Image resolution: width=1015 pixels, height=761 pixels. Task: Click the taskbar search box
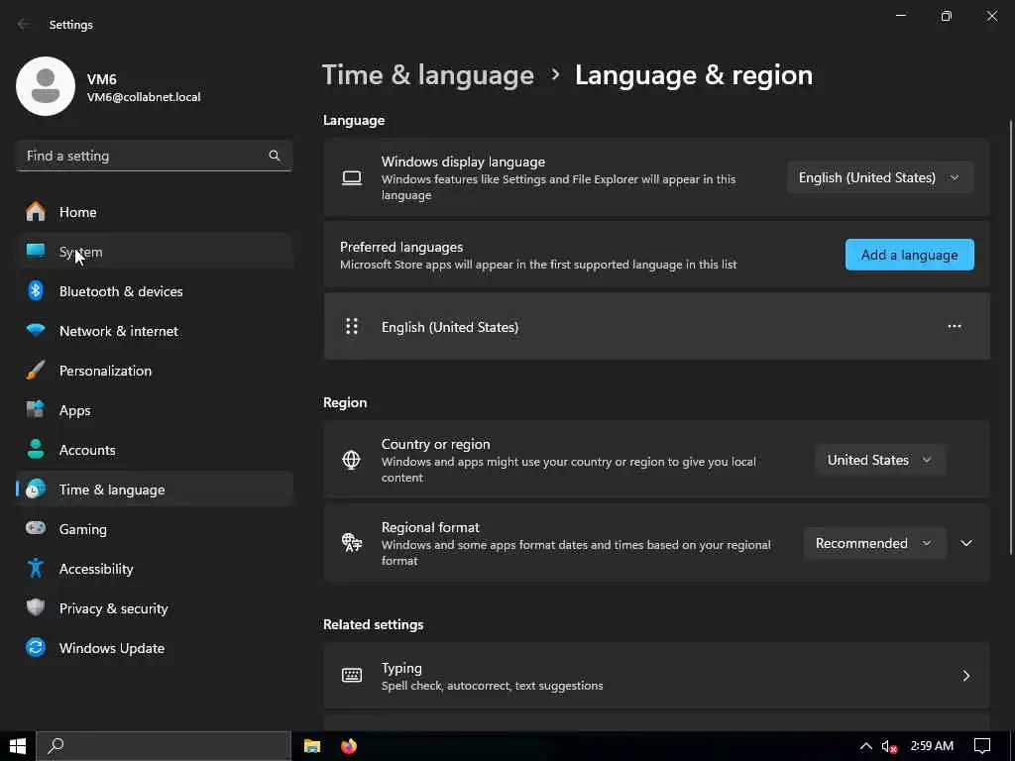tap(164, 746)
